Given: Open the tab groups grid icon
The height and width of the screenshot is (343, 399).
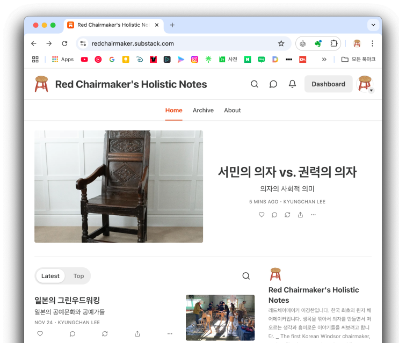Looking at the screenshot, I should (35, 59).
